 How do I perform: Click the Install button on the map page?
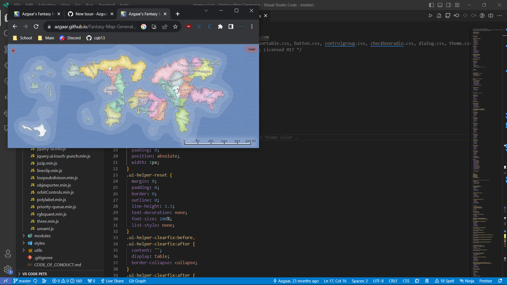coord(251,49)
